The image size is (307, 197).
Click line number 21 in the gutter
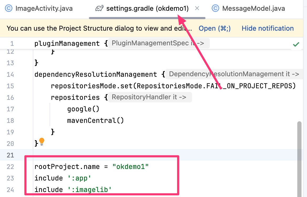[10, 155]
